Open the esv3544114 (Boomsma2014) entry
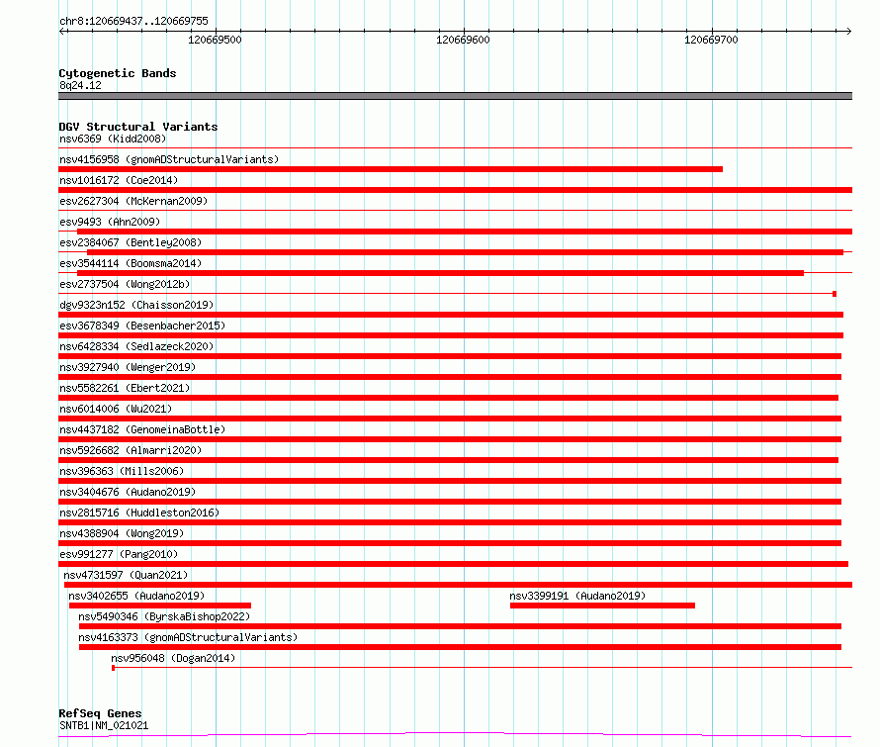The width and height of the screenshot is (880, 747). [x=131, y=263]
